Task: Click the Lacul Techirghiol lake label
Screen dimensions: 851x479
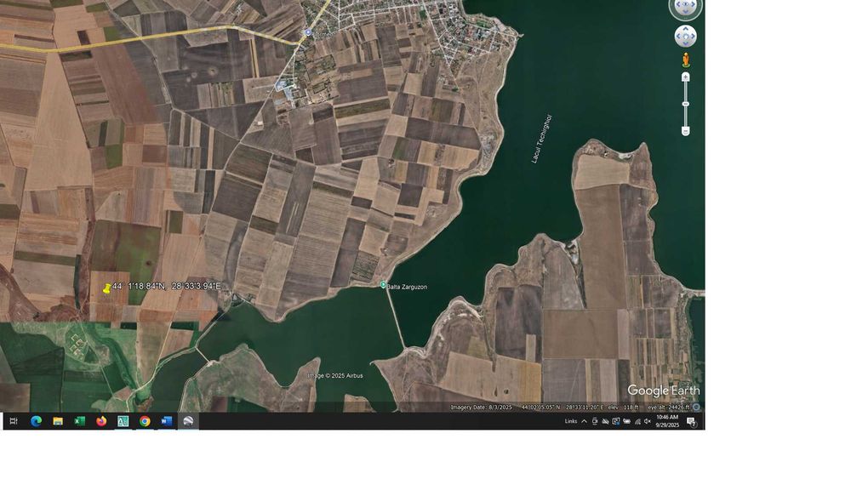Action: click(541, 139)
